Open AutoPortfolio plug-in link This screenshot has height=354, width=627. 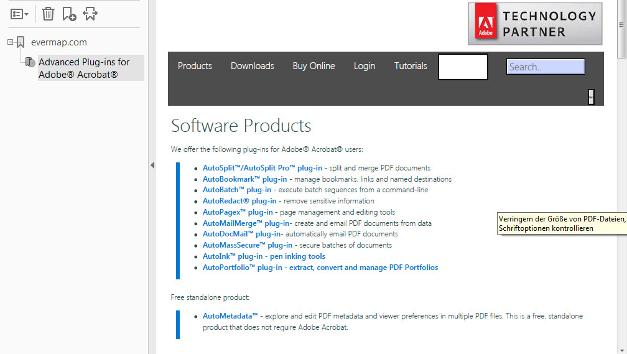[x=320, y=267]
